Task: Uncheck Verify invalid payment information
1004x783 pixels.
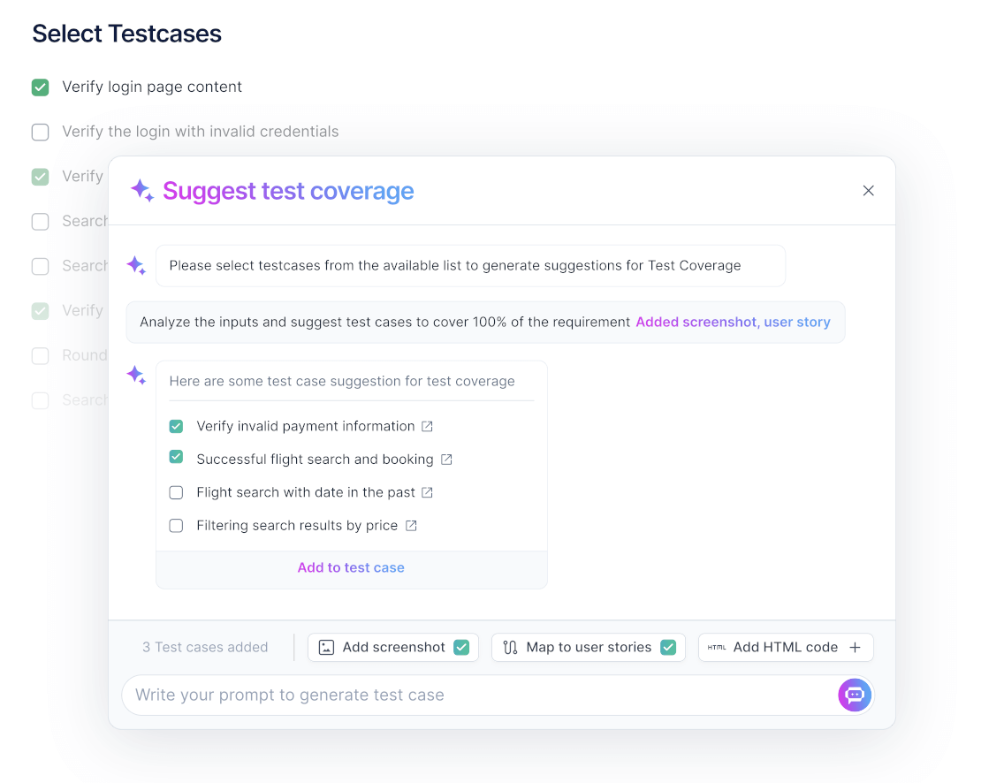Action: point(176,426)
